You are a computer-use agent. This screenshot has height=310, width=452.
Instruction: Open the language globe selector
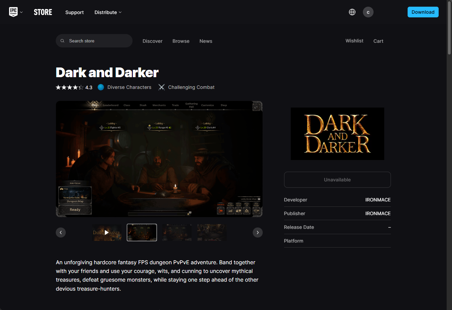[x=352, y=12]
